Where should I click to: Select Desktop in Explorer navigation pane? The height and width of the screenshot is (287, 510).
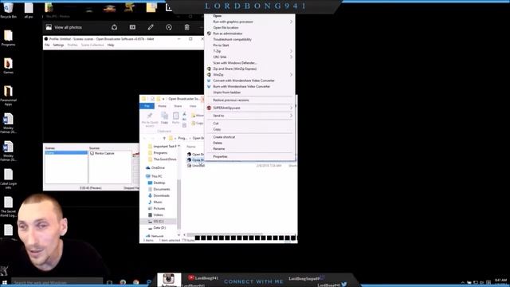tap(157, 183)
